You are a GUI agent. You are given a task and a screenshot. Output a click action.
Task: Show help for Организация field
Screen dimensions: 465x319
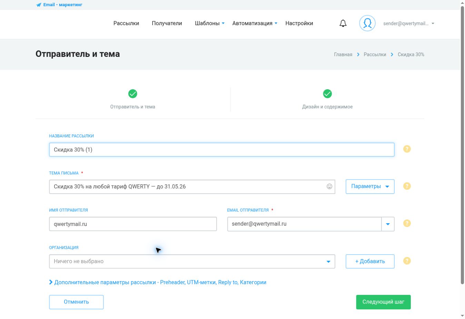(407, 261)
